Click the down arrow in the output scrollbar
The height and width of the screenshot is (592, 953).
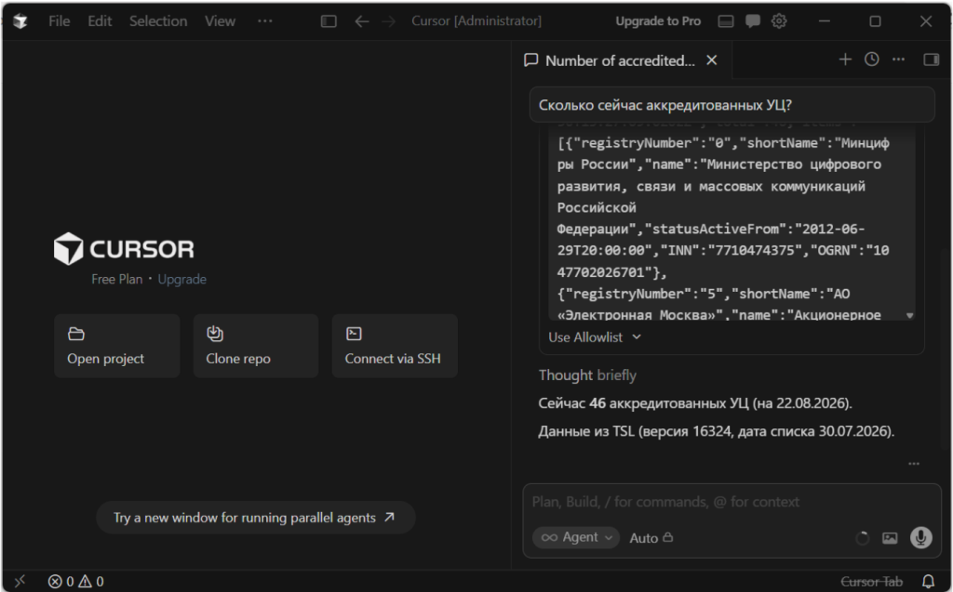[910, 315]
